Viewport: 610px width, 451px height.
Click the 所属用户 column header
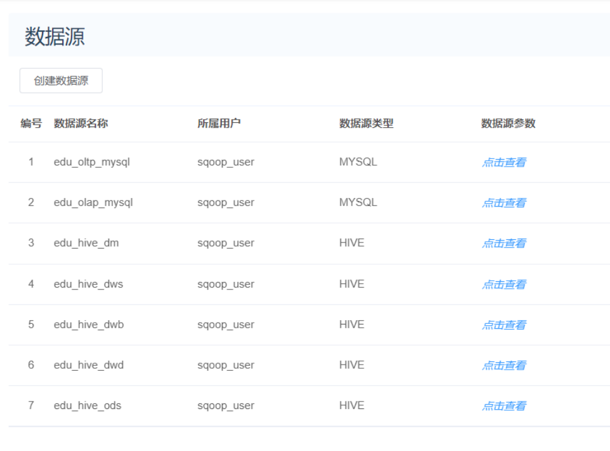(219, 123)
